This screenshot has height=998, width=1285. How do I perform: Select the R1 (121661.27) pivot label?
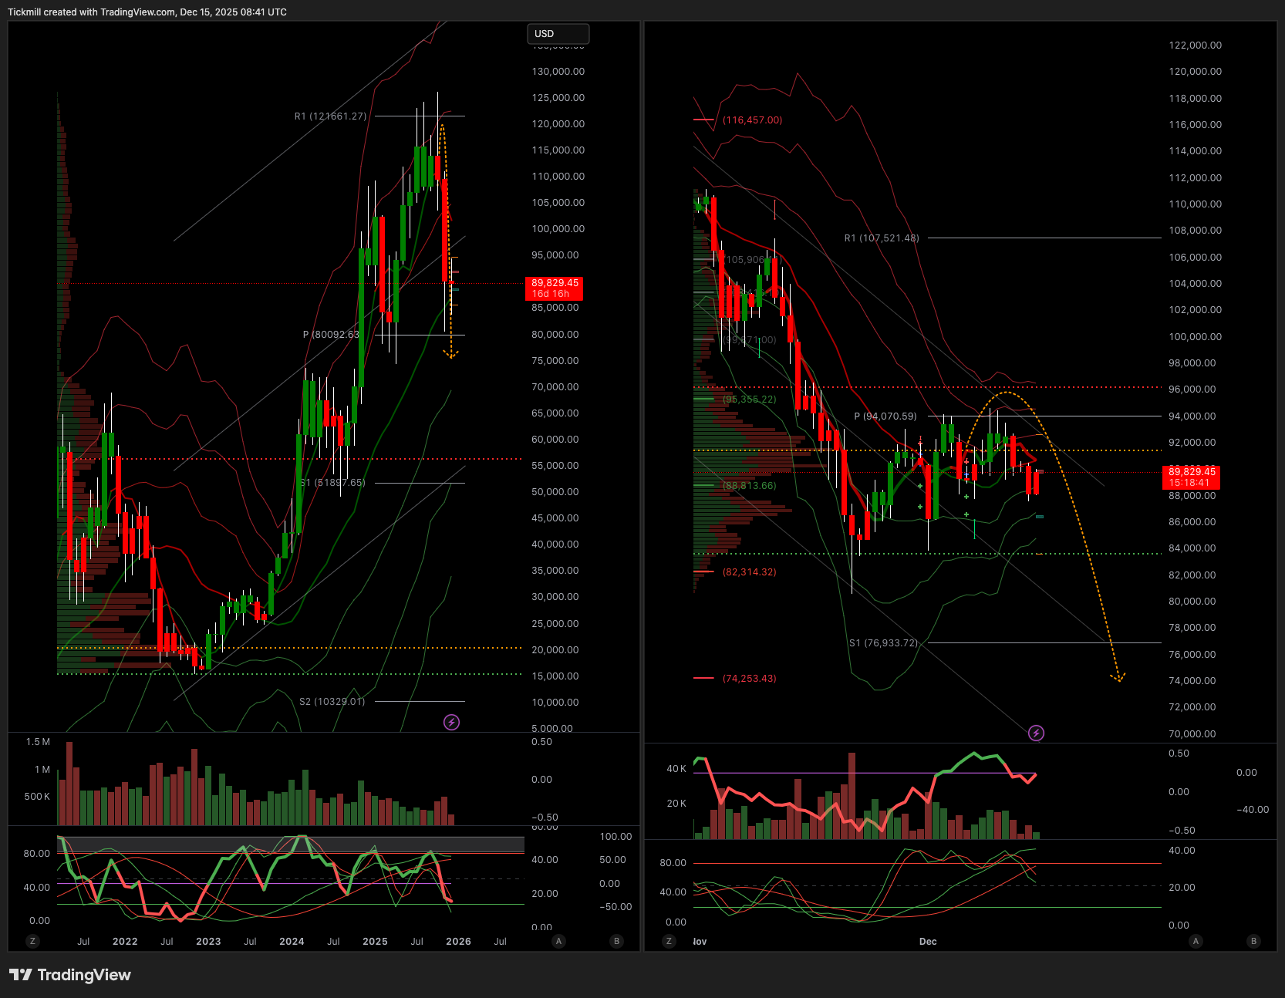(330, 116)
